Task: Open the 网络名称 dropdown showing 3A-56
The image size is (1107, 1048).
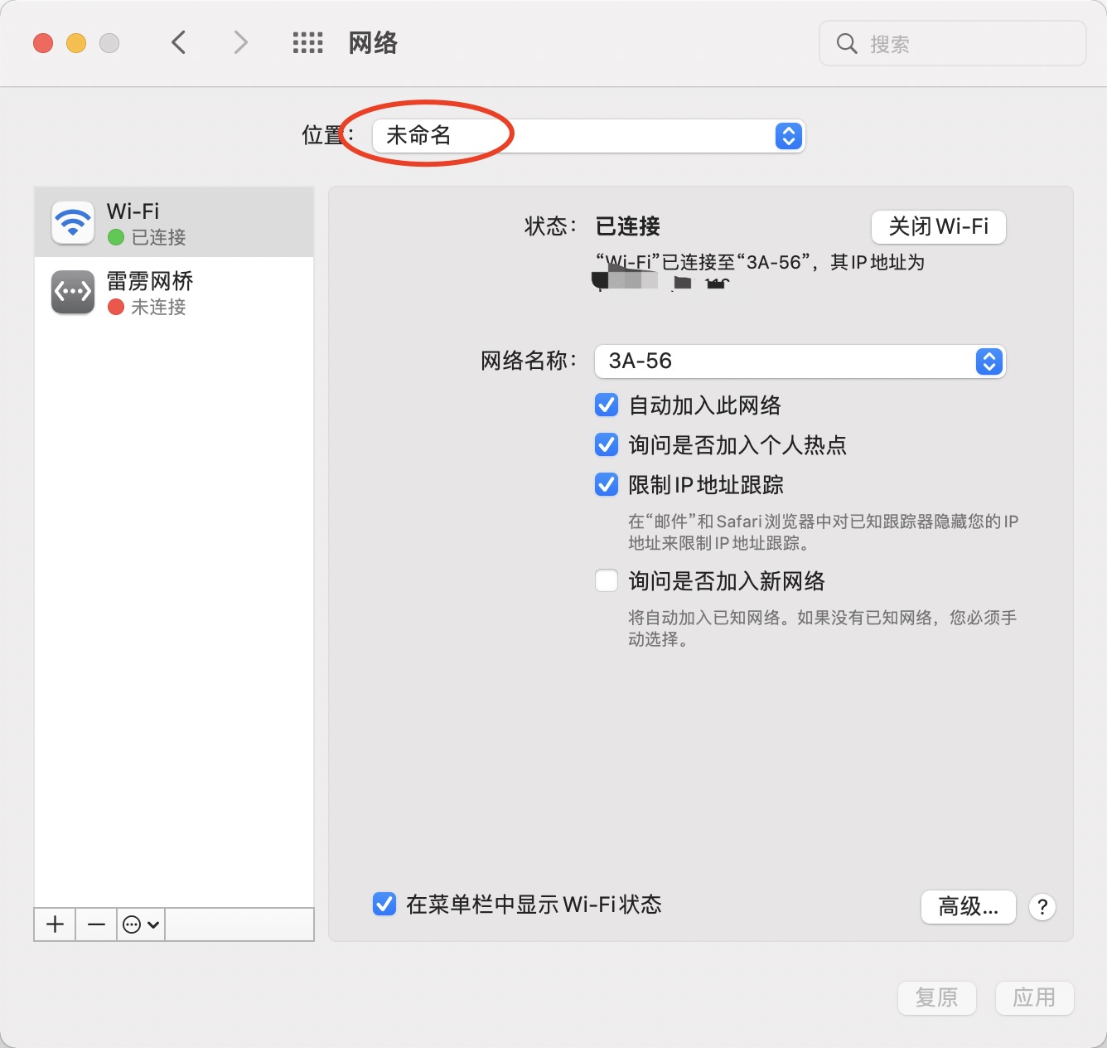Action: point(800,361)
